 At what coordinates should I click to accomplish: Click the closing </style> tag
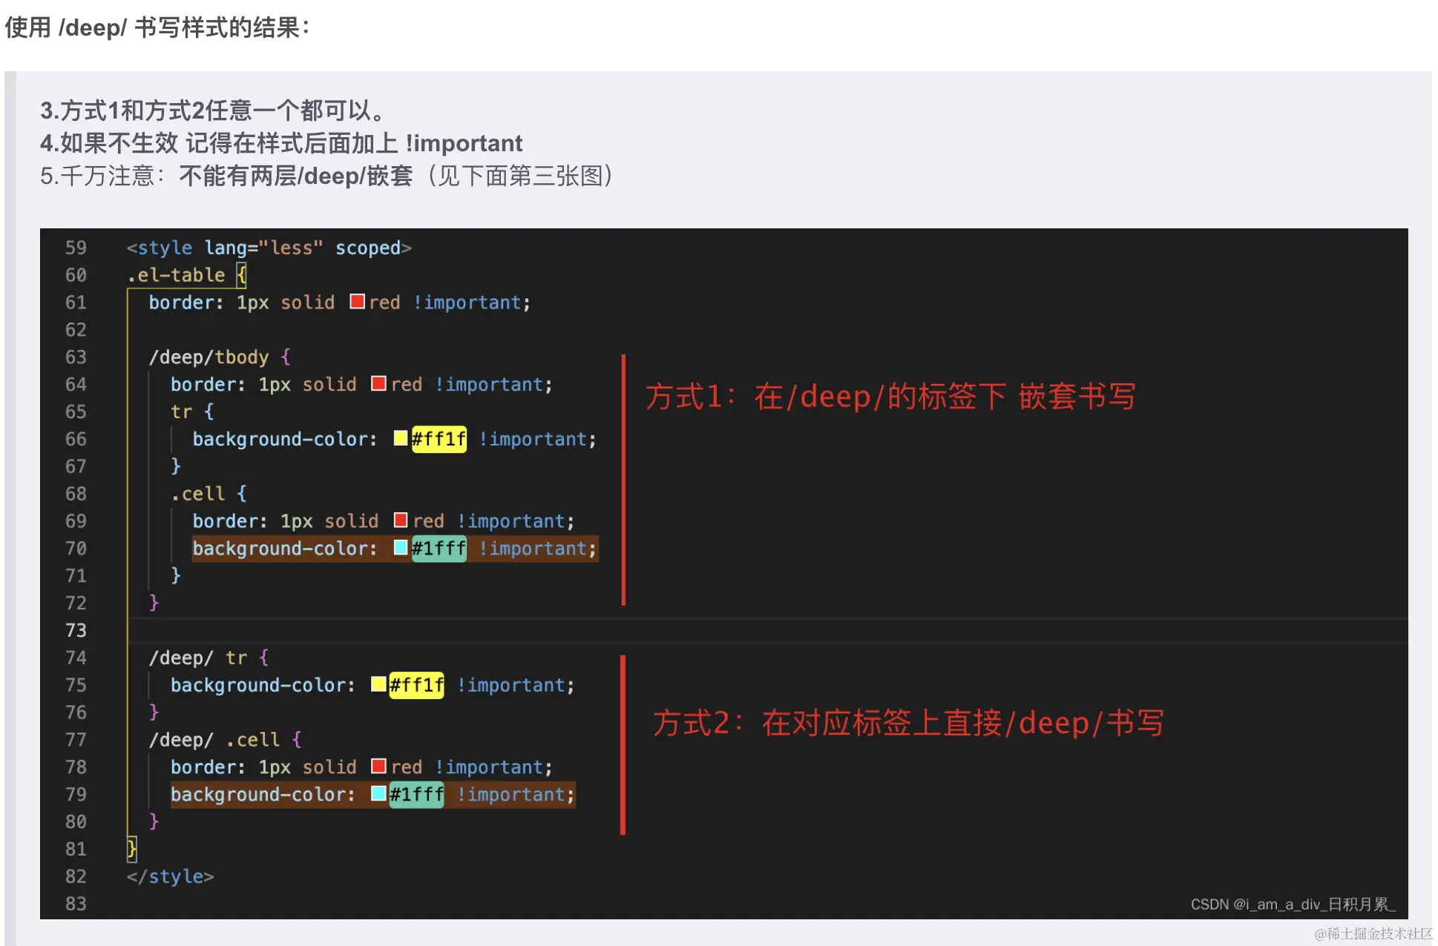tap(170, 876)
